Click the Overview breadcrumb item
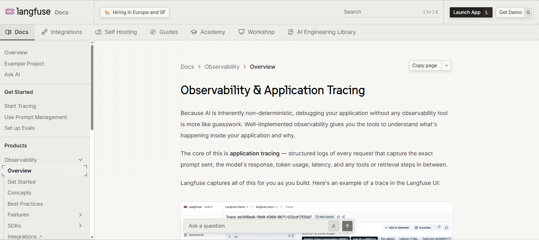Viewport: 539px width, 240px height. tap(263, 67)
